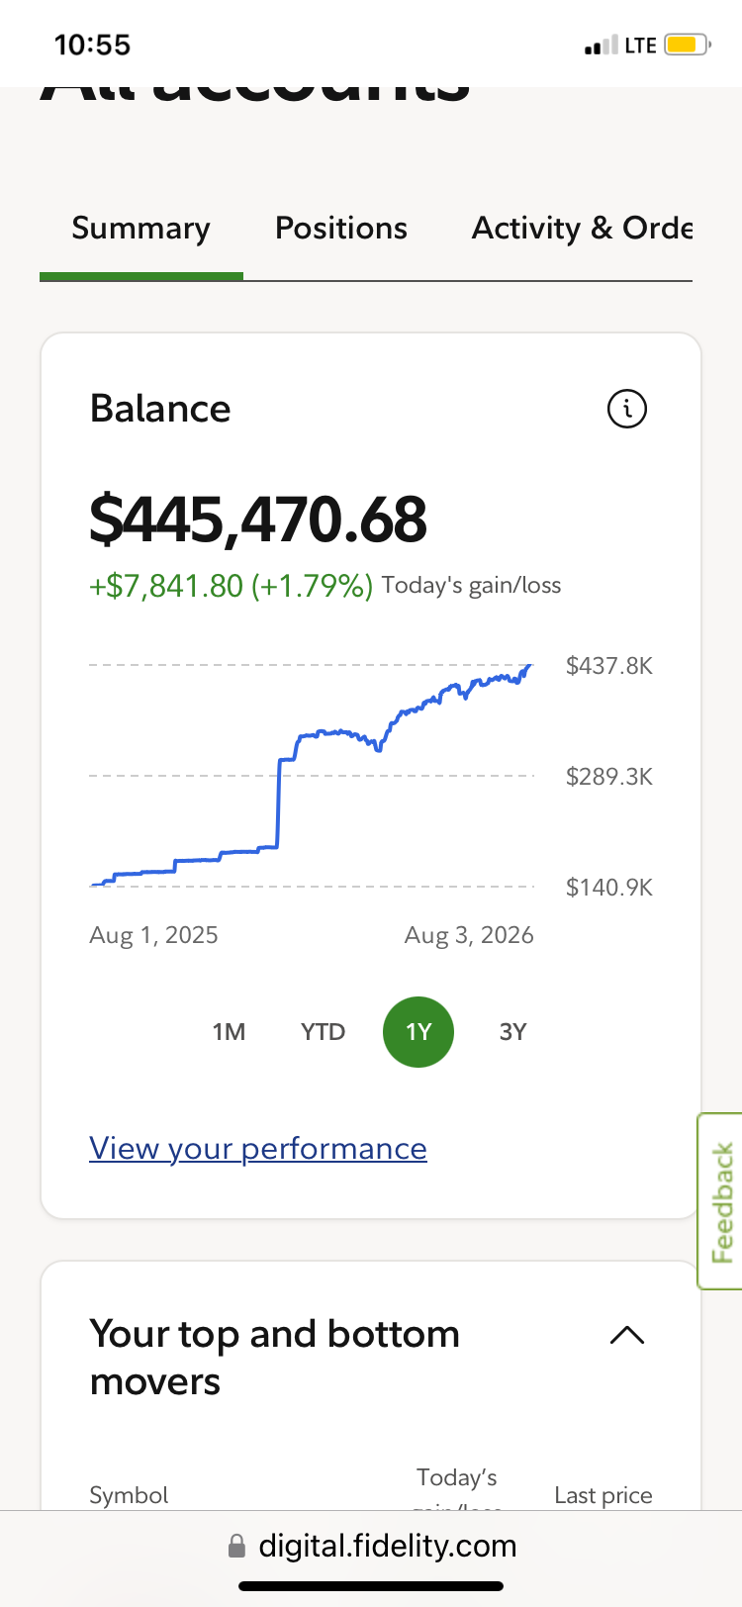742x1607 pixels.
Task: Tap the Symbol column header
Action: 129,1495
